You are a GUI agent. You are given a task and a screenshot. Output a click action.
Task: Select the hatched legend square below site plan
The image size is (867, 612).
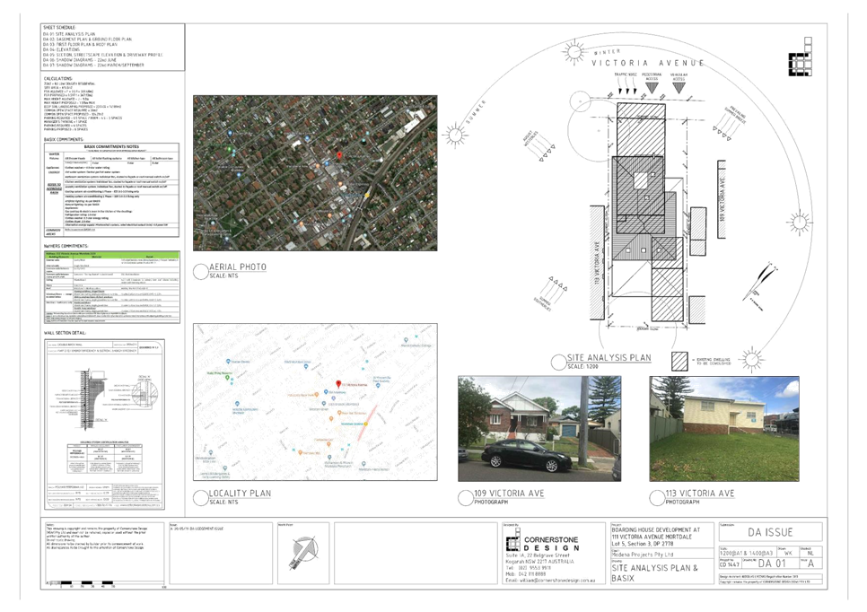coord(679,361)
